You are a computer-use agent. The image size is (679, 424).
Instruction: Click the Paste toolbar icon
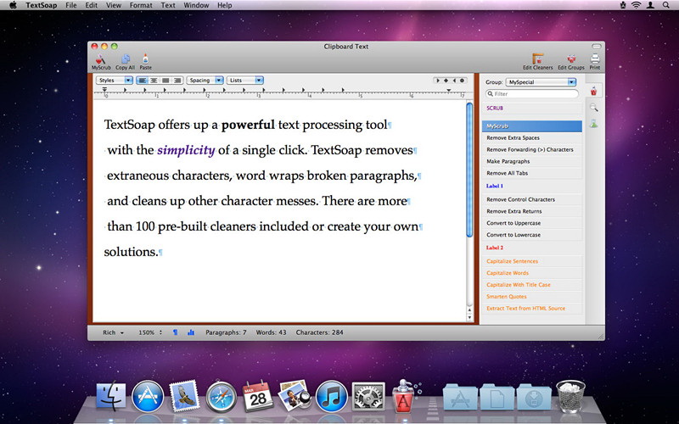pos(145,59)
